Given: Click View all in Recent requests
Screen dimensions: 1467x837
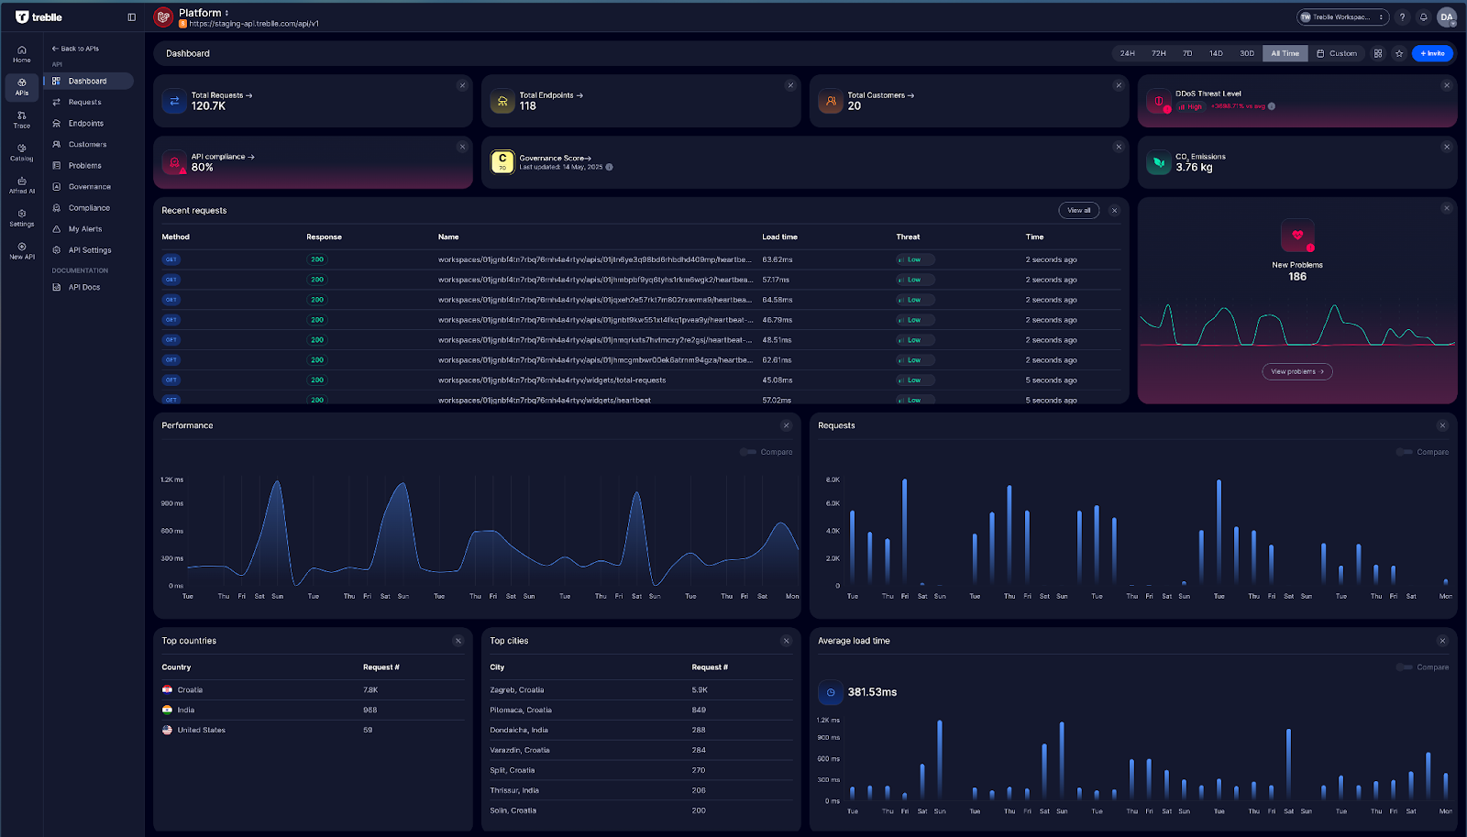Looking at the screenshot, I should [1078, 211].
